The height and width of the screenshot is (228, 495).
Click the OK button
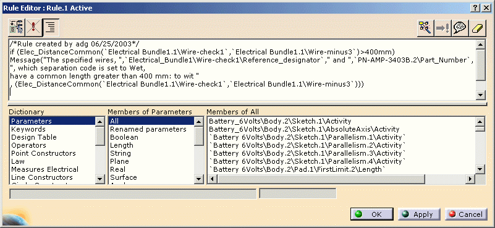pos(372,214)
